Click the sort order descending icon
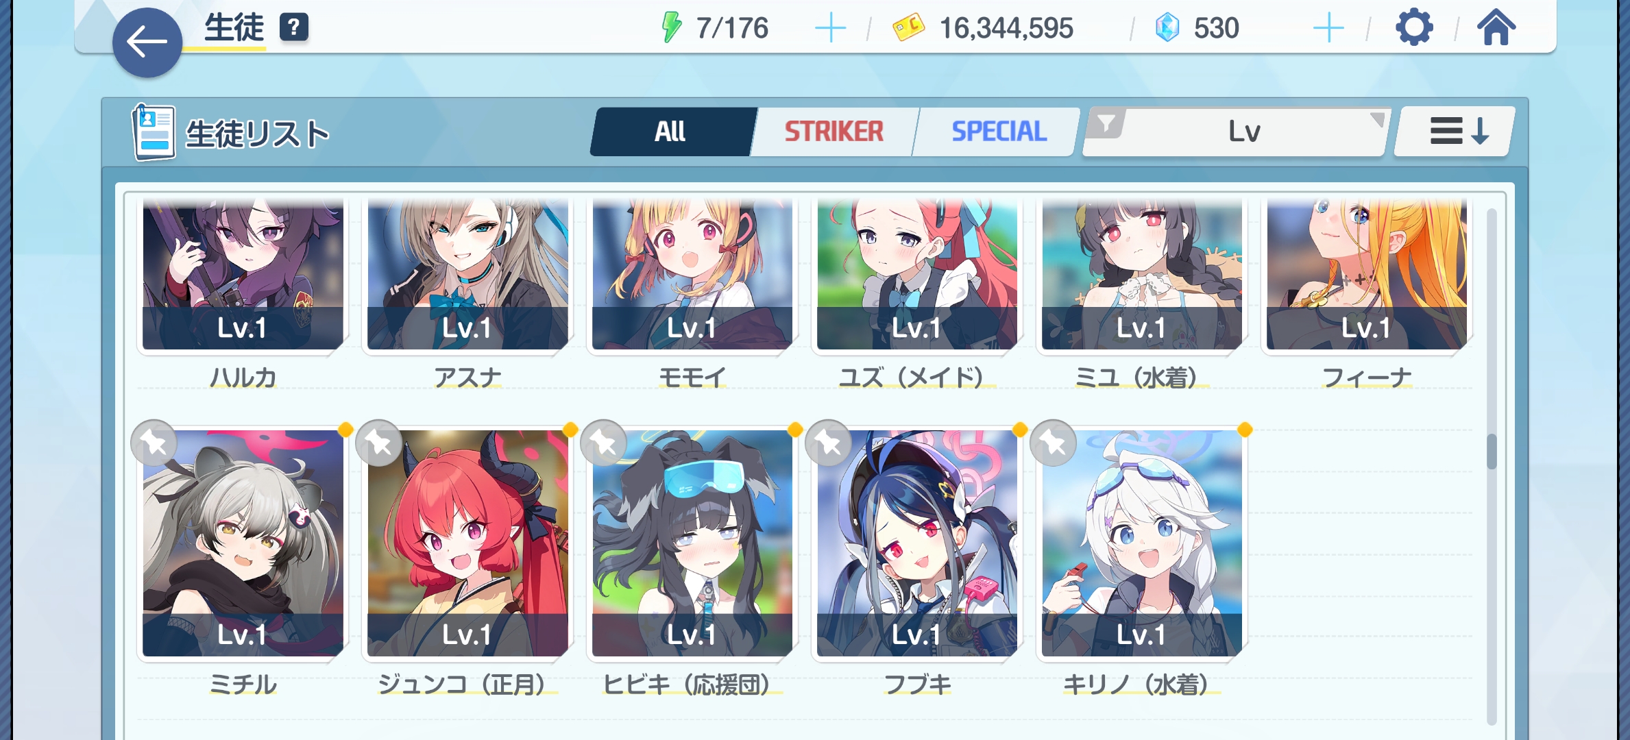This screenshot has height=740, width=1630. tap(1458, 131)
